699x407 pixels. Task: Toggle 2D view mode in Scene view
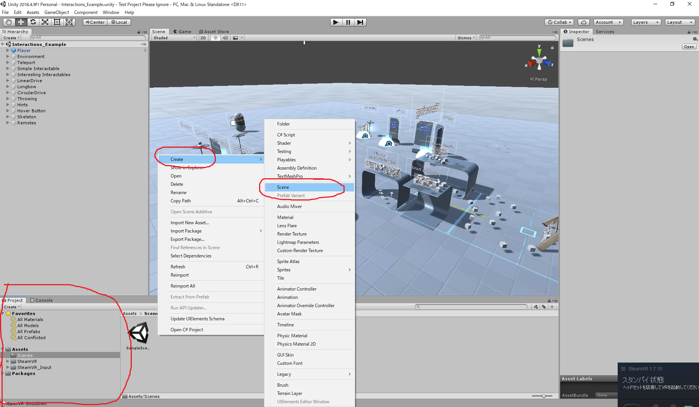pos(203,38)
